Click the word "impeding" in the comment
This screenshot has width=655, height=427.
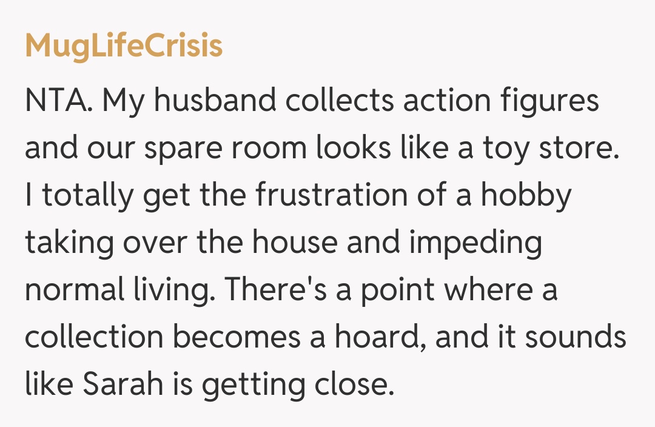(x=475, y=244)
